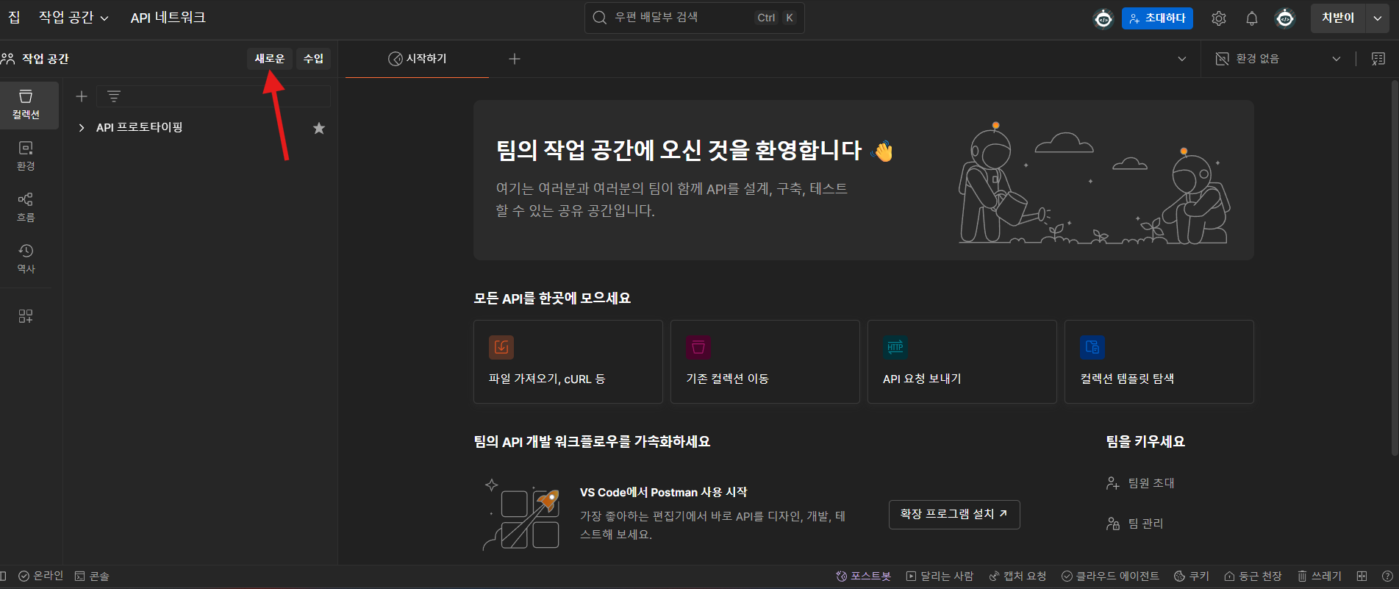Switch to the 시작하기 tab

click(x=417, y=59)
